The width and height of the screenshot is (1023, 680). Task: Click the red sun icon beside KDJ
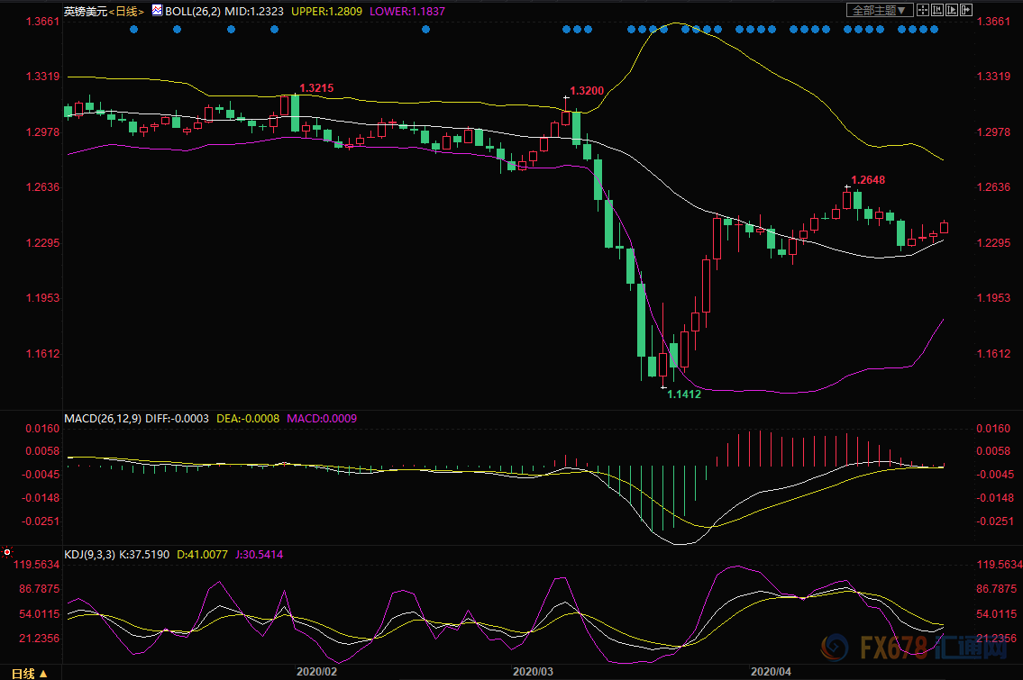pyautogui.click(x=7, y=552)
